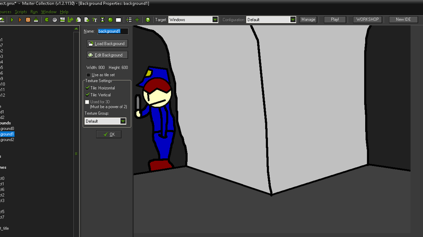Click the Play! button
Screen dimensions: 423x237
click(x=335, y=19)
